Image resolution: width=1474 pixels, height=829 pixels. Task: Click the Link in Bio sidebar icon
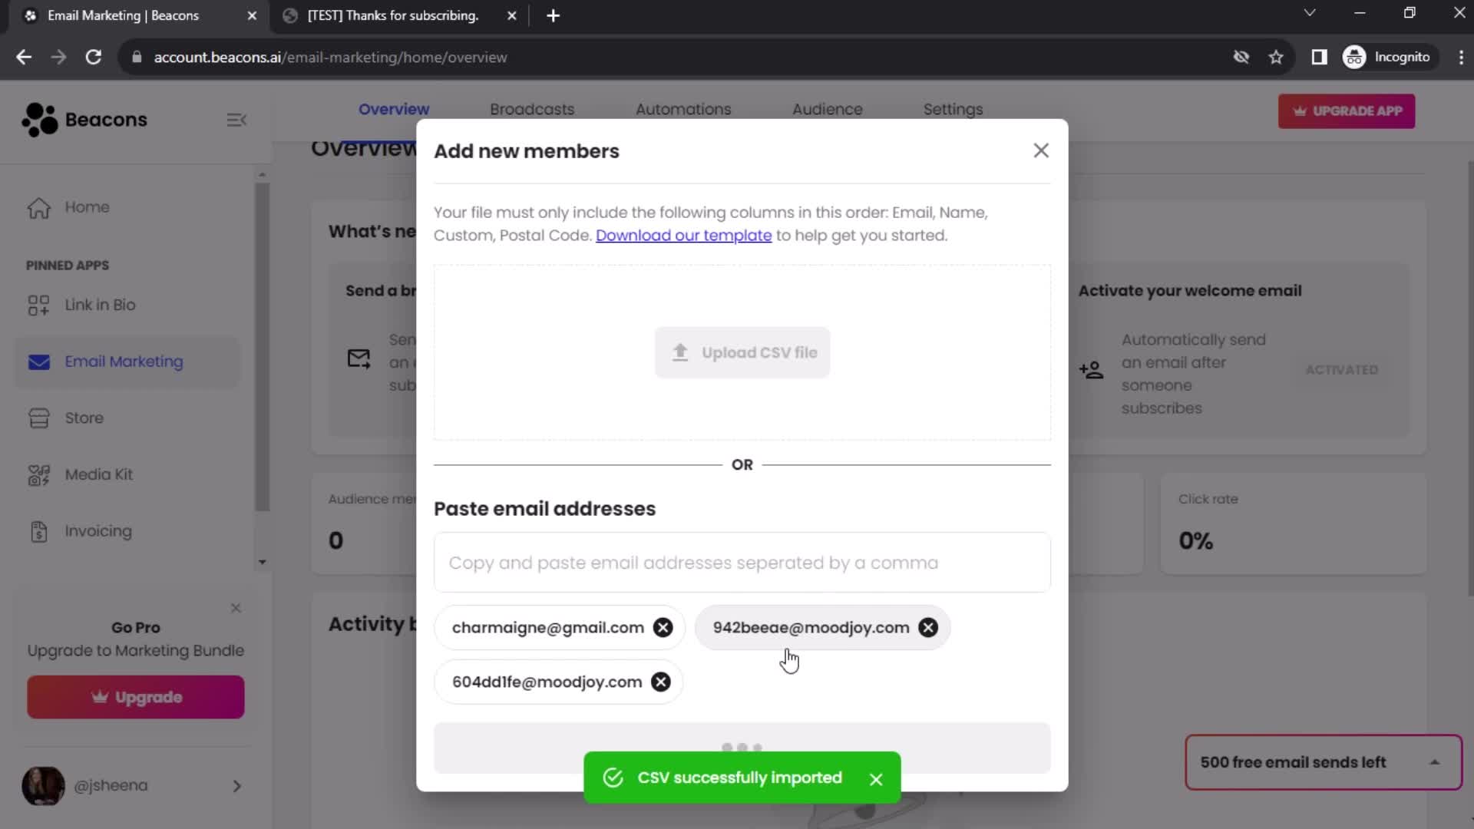tap(38, 304)
